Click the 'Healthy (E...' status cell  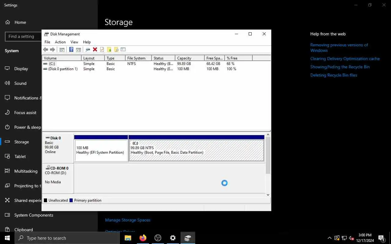163,69
